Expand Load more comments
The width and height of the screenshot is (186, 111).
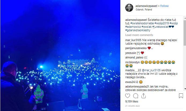point(139,35)
